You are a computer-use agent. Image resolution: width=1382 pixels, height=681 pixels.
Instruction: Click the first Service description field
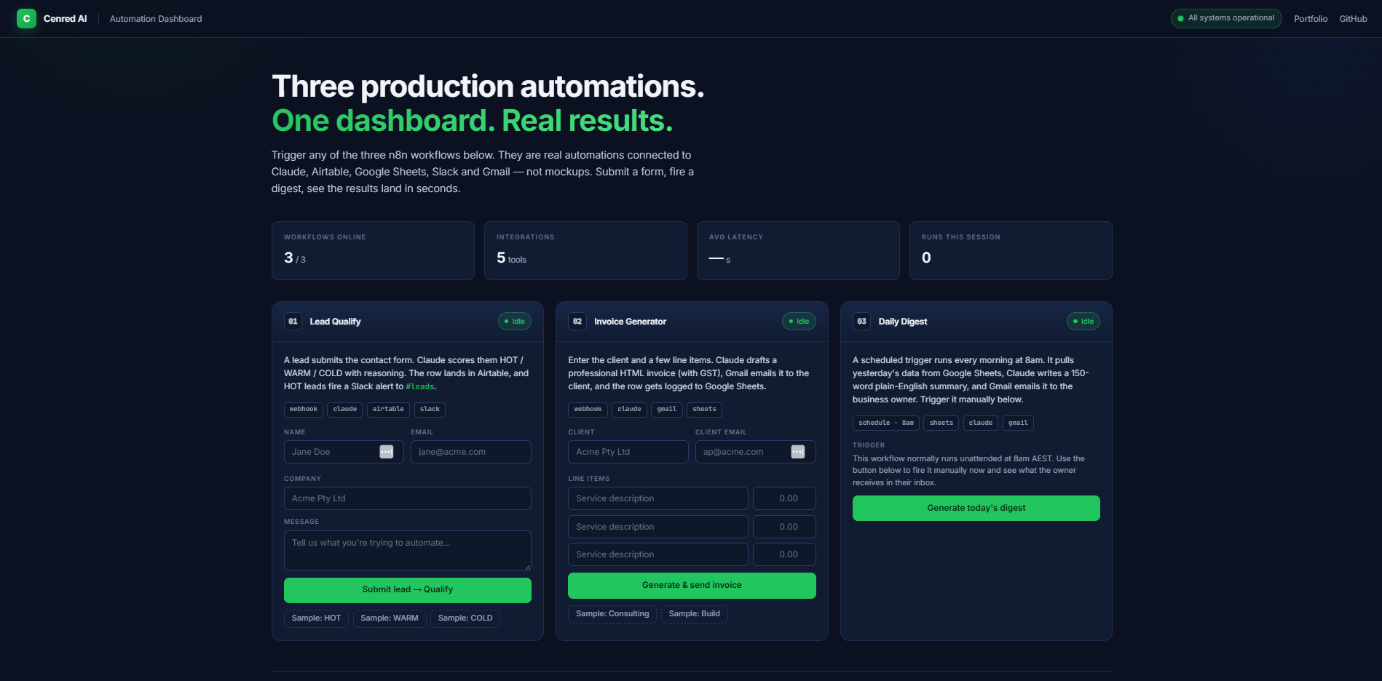click(658, 498)
